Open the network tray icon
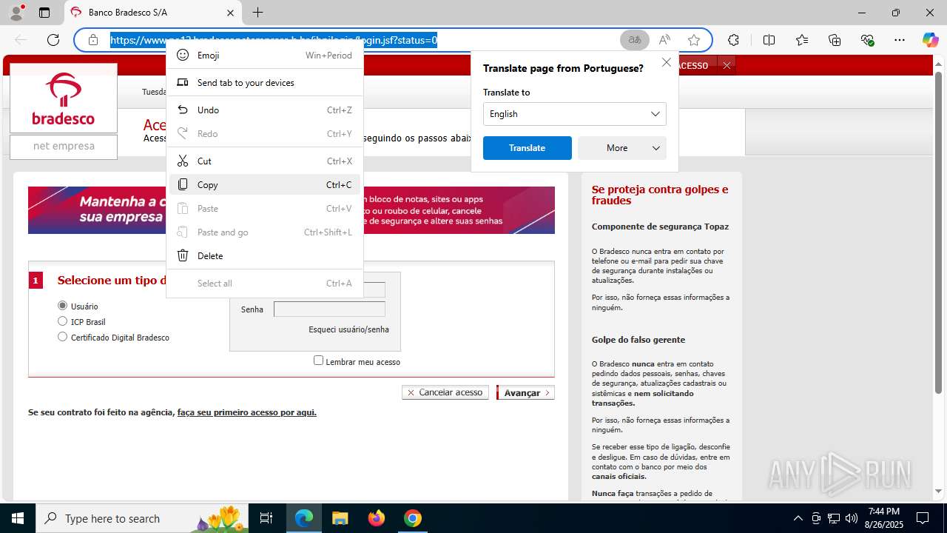This screenshot has height=533, width=947. (833, 518)
